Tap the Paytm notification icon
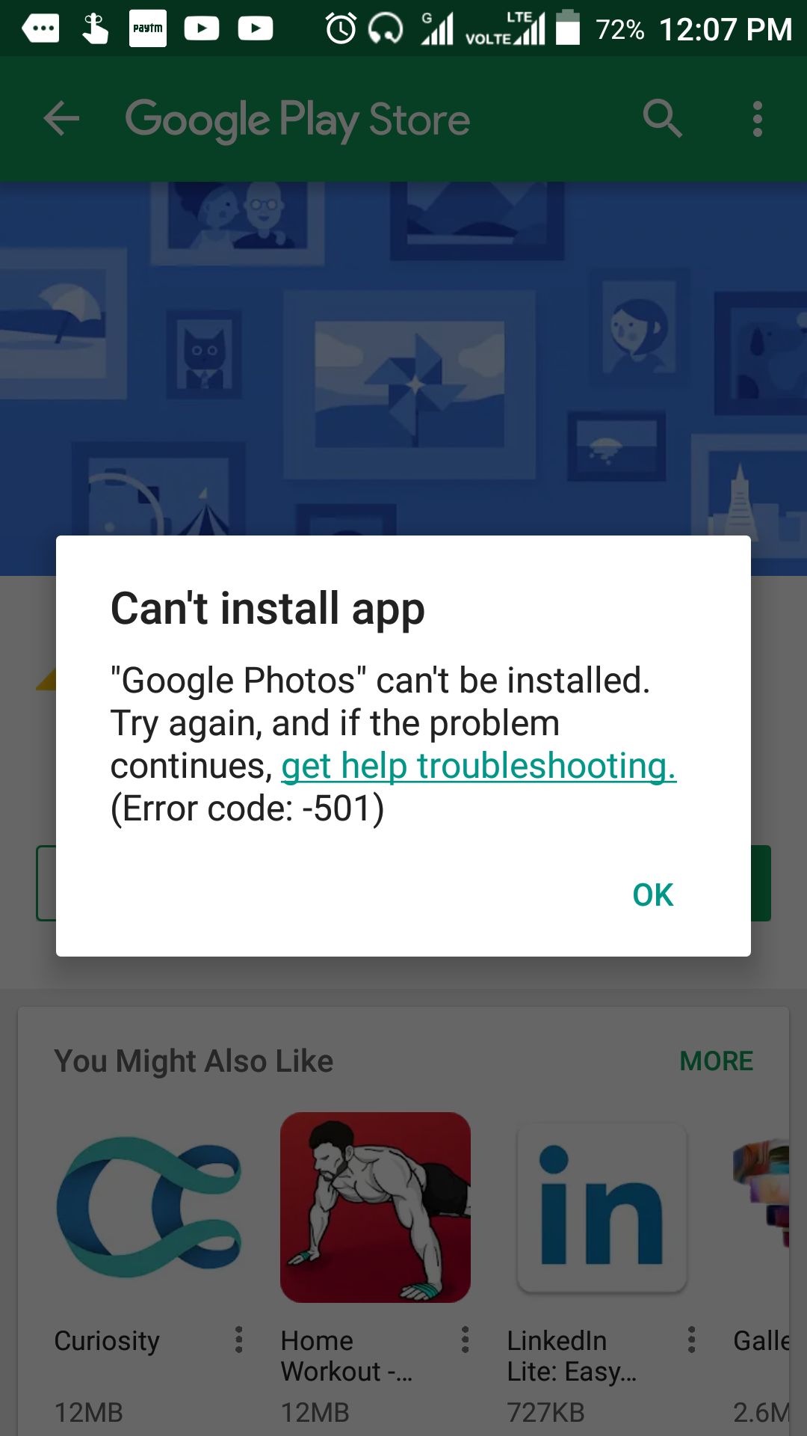807x1436 pixels. click(148, 28)
